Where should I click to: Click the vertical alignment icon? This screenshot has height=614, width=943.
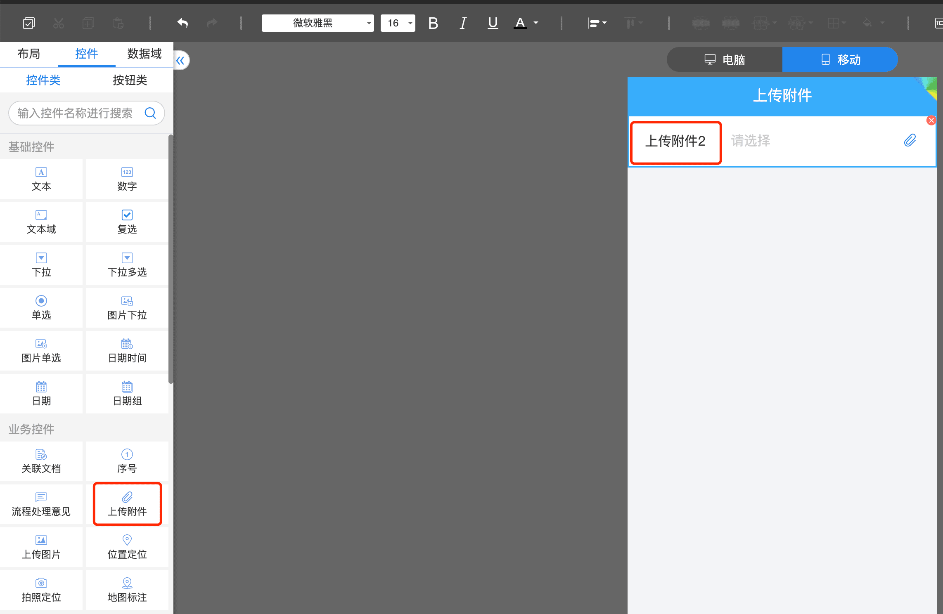630,23
